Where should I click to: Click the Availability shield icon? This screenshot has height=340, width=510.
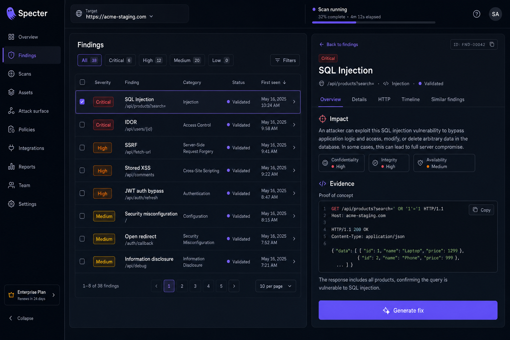tap(420, 163)
